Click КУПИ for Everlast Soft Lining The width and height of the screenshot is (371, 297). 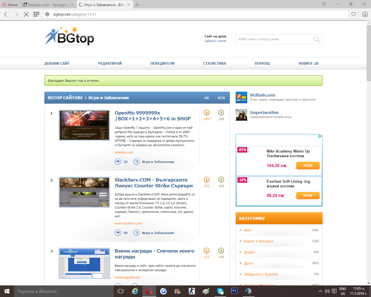click(x=308, y=196)
